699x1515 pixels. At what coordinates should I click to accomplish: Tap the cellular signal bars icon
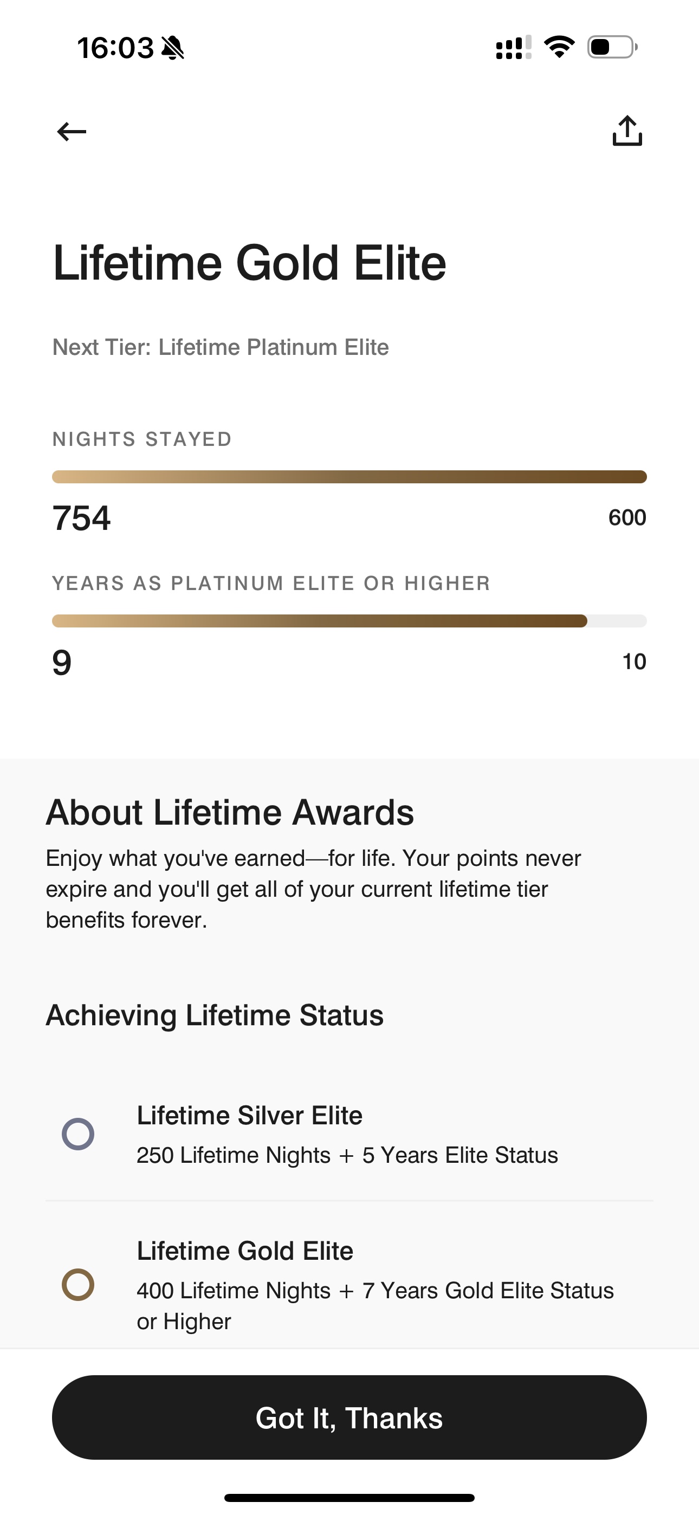514,47
